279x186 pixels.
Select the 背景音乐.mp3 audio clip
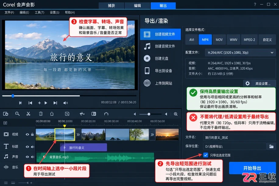95,157
